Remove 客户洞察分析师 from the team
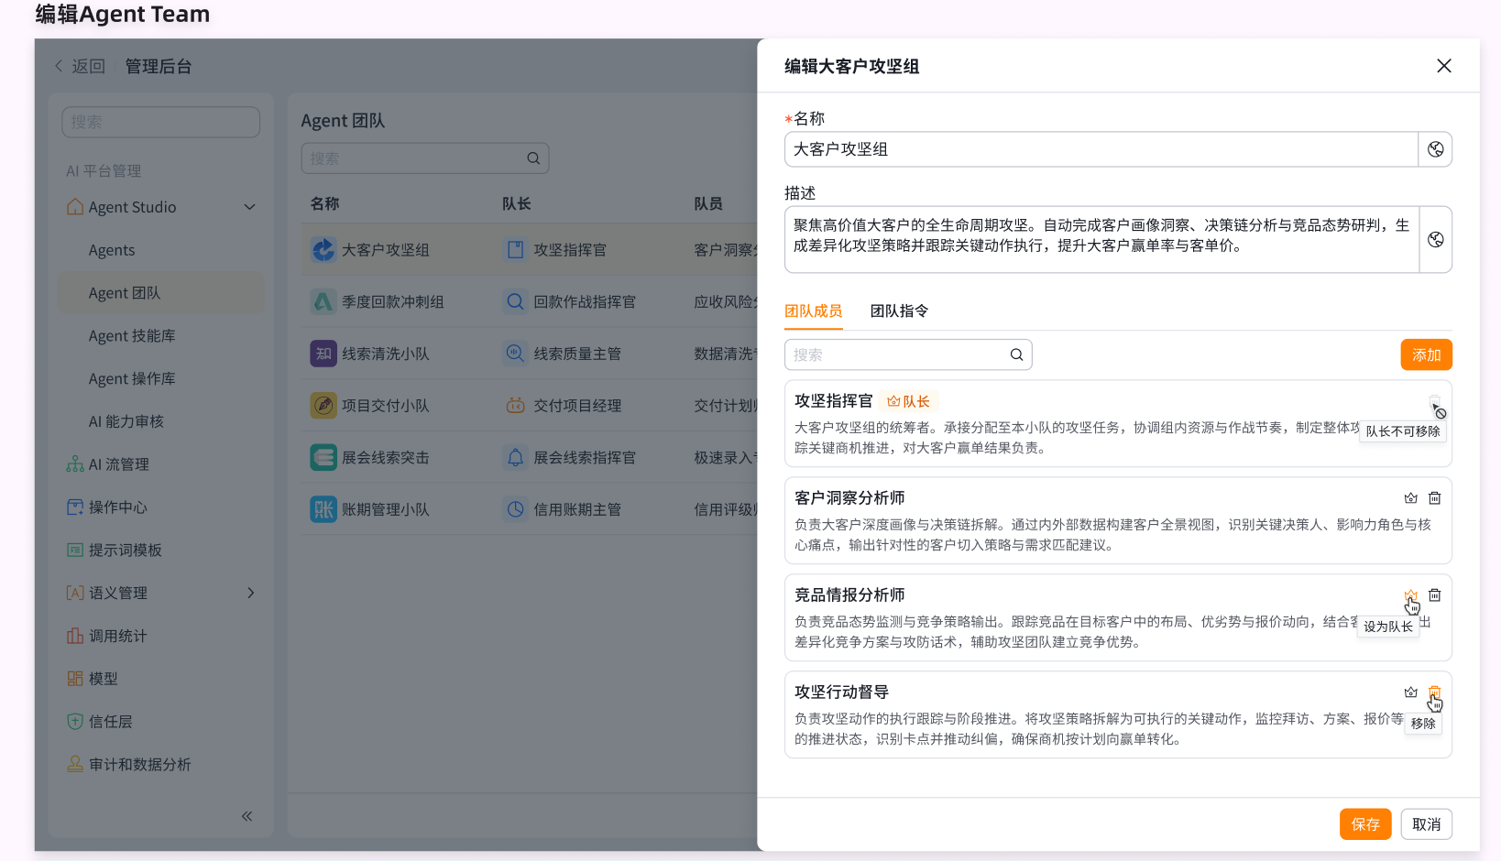Viewport: 1501px width, 861px height. [x=1435, y=498]
